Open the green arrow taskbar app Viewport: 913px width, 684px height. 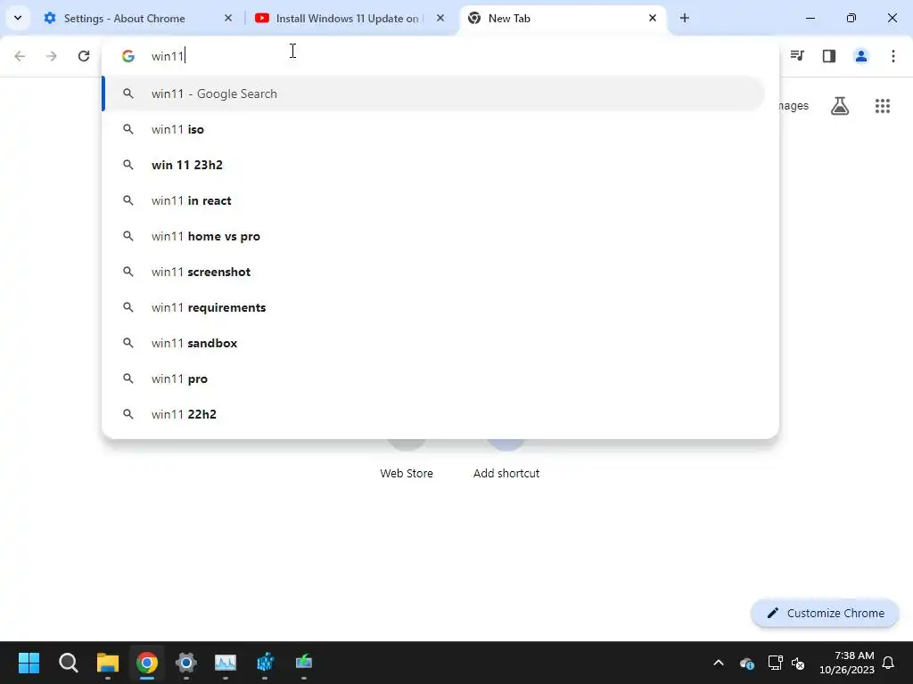point(304,663)
